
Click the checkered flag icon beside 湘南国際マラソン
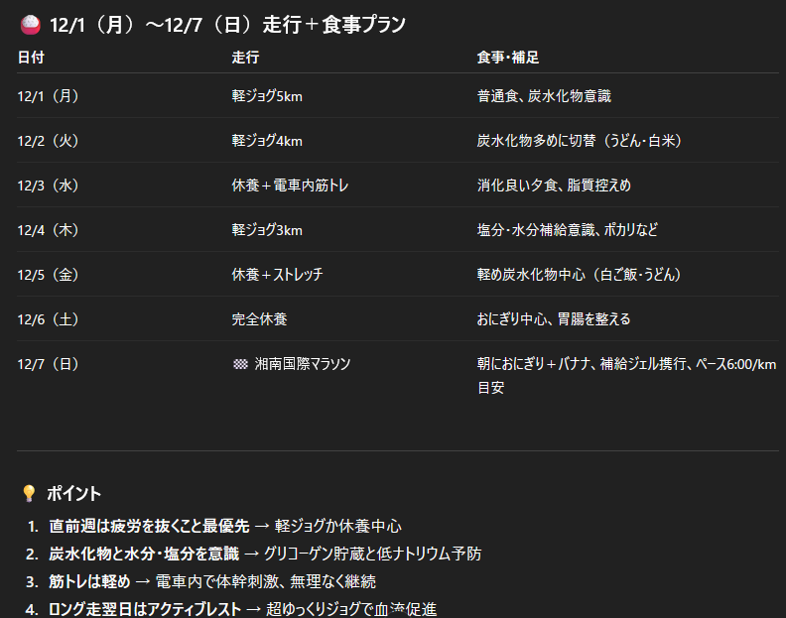(239, 364)
